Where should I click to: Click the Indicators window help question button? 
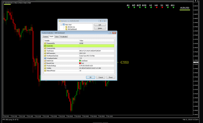click(100, 21)
